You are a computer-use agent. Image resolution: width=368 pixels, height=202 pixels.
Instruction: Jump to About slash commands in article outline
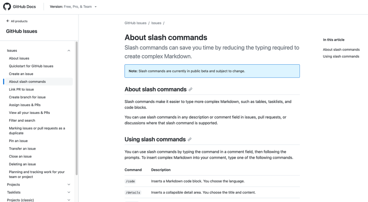pos(341,50)
